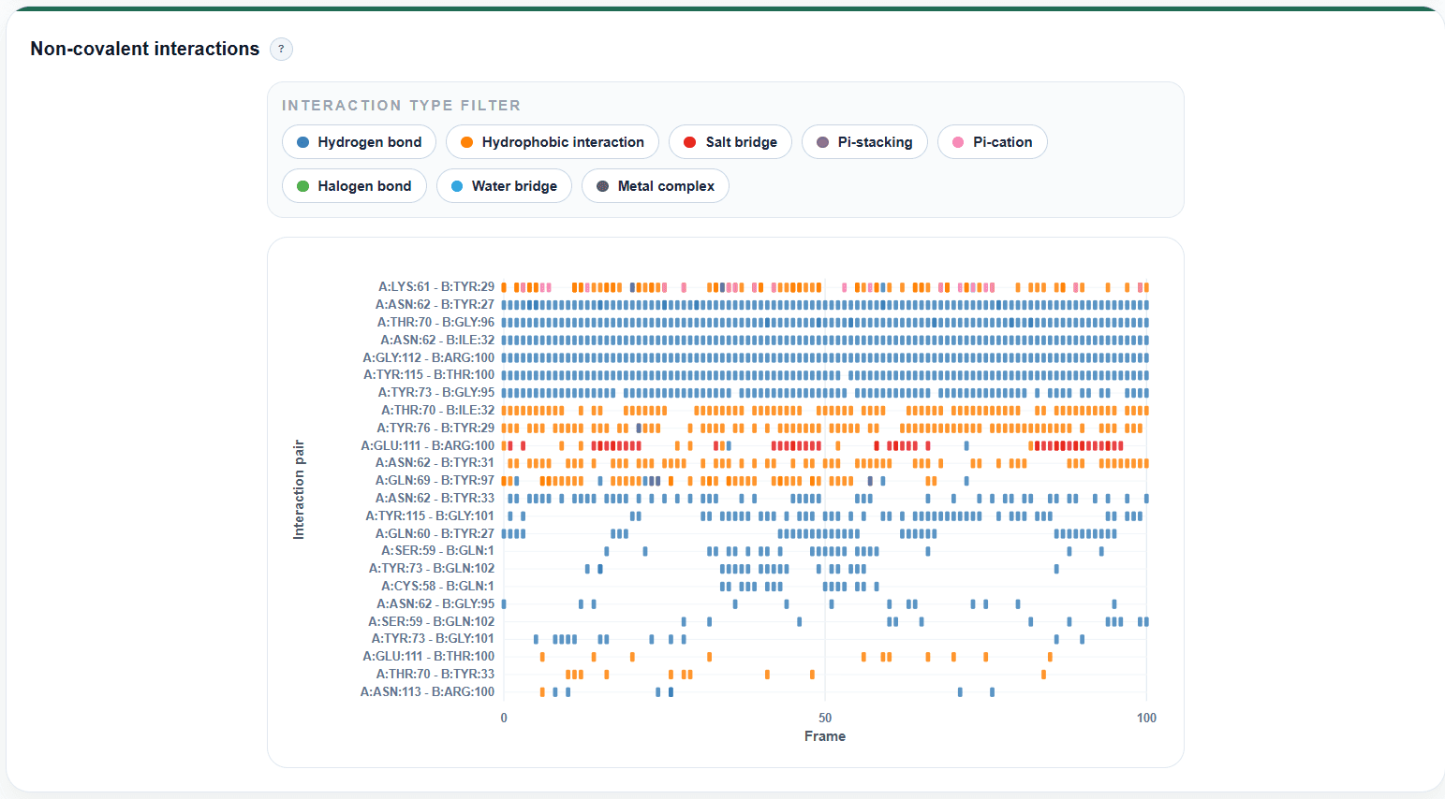Screen dimensions: 1445x799
Task: Select row label A:TYR:76 - B:TYR:29
Action: [x=435, y=429]
